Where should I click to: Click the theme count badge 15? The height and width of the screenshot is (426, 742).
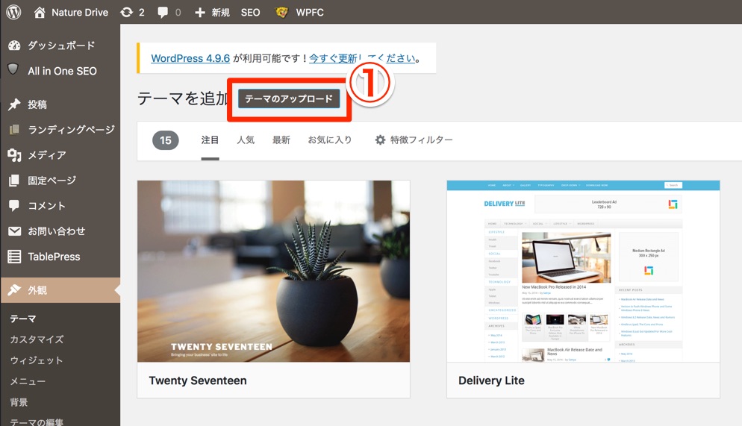click(x=166, y=140)
